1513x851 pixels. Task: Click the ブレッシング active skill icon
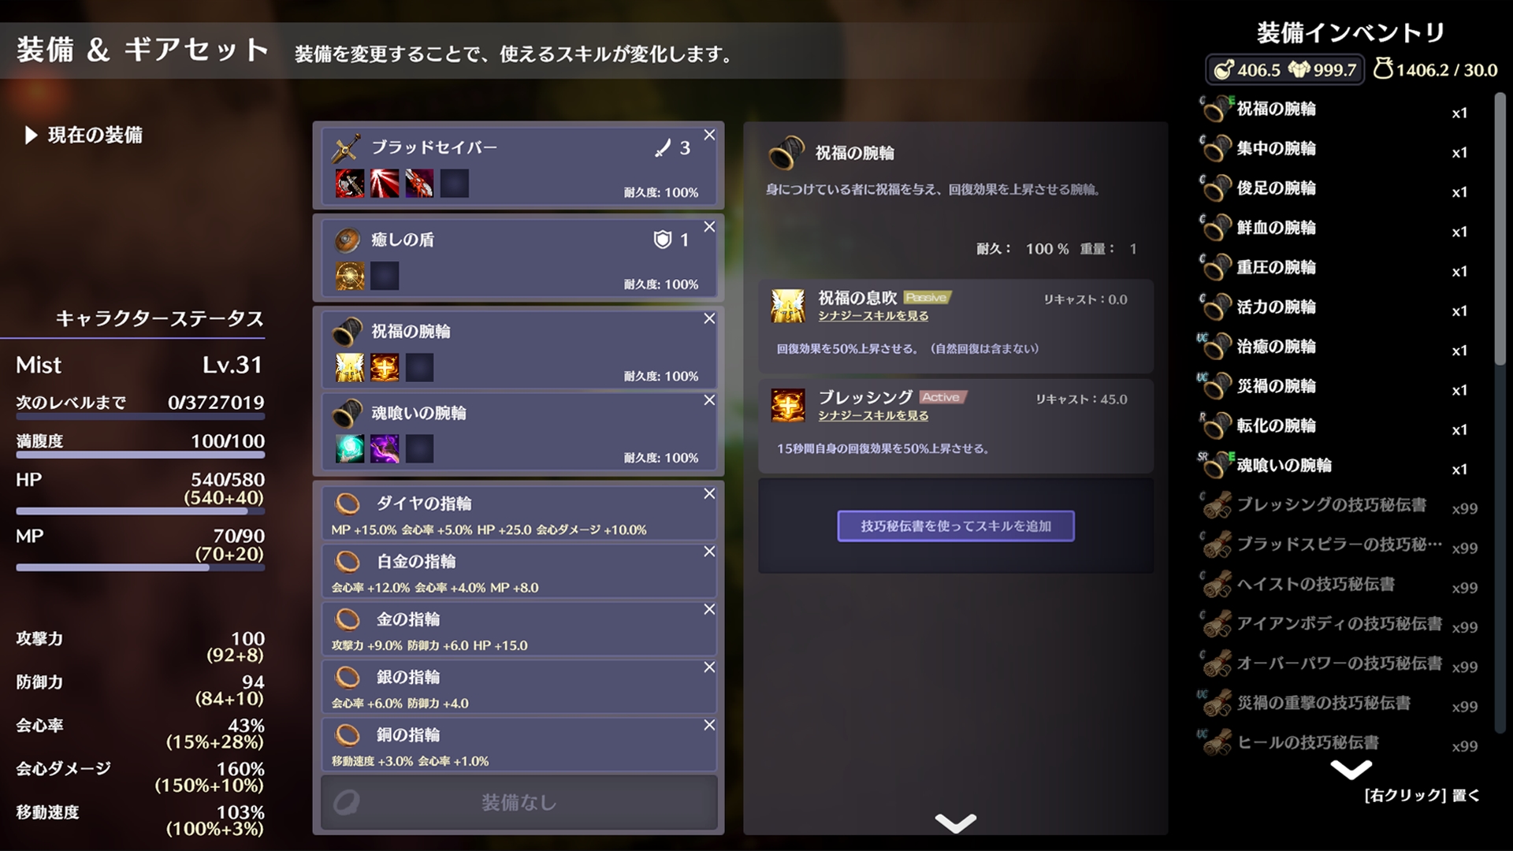[x=787, y=406]
